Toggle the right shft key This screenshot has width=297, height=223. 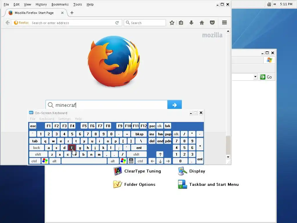pyautogui.click(x=136, y=154)
